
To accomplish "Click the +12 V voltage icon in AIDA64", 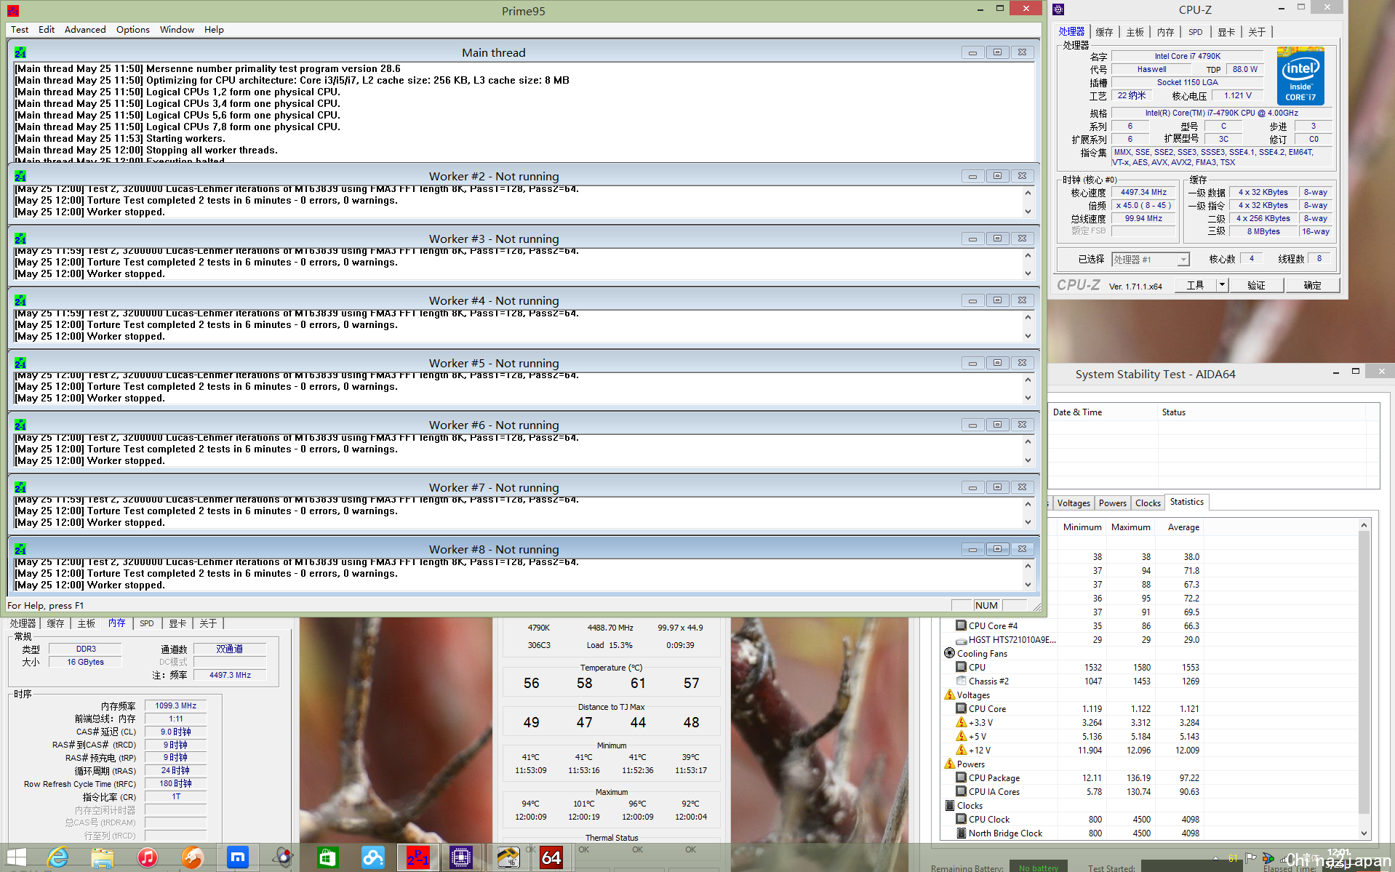I will [962, 750].
